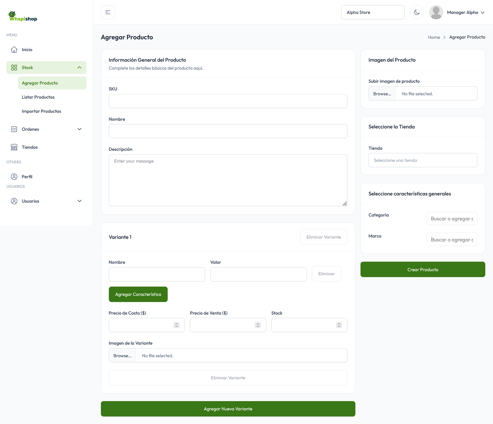Click the Ordenes list icon
Image resolution: width=493 pixels, height=424 pixels.
(x=14, y=129)
